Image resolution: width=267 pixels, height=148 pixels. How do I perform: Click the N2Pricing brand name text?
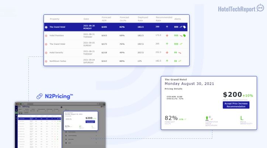[x=59, y=96]
